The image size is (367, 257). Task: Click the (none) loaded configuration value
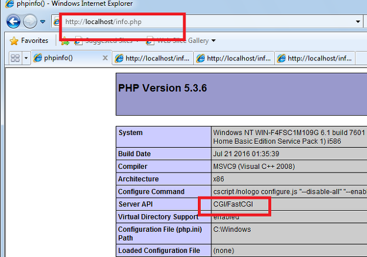coord(224,251)
